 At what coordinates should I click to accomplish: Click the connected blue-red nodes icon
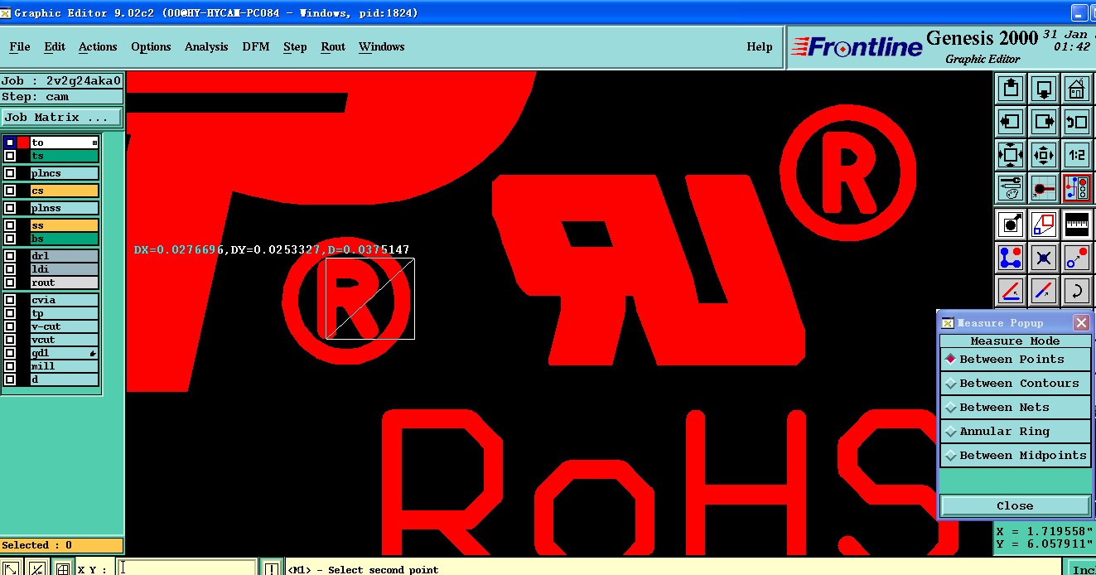click(x=1011, y=258)
